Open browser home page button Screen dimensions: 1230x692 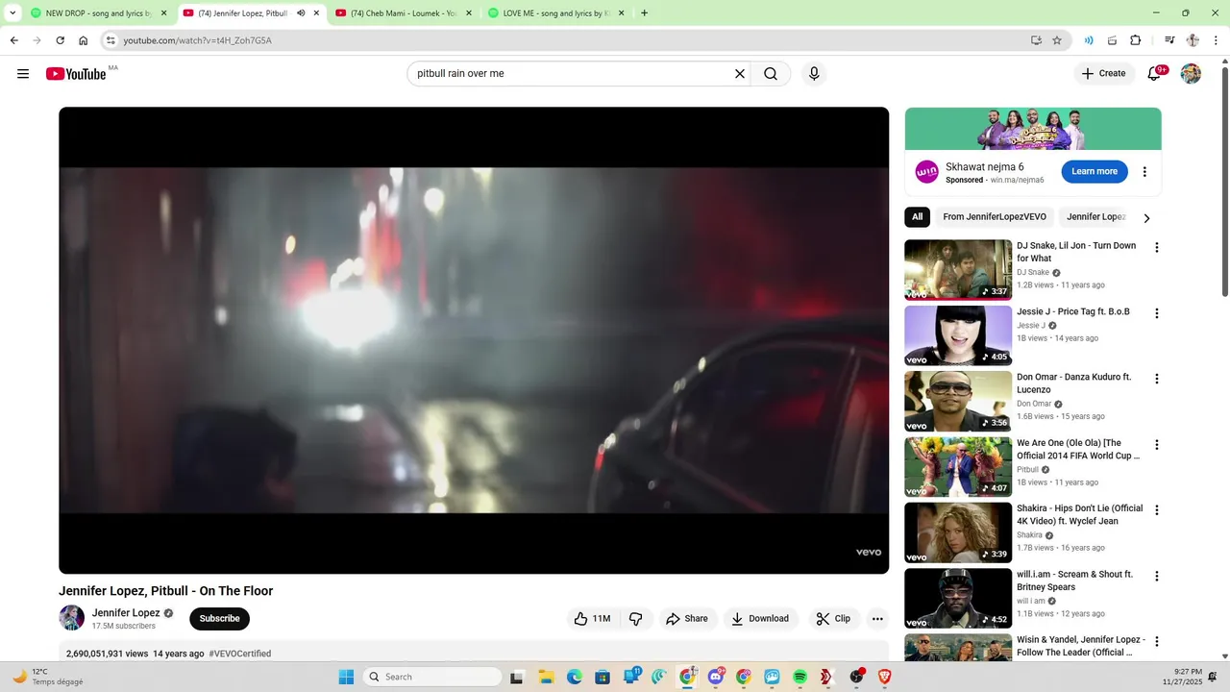(x=84, y=40)
